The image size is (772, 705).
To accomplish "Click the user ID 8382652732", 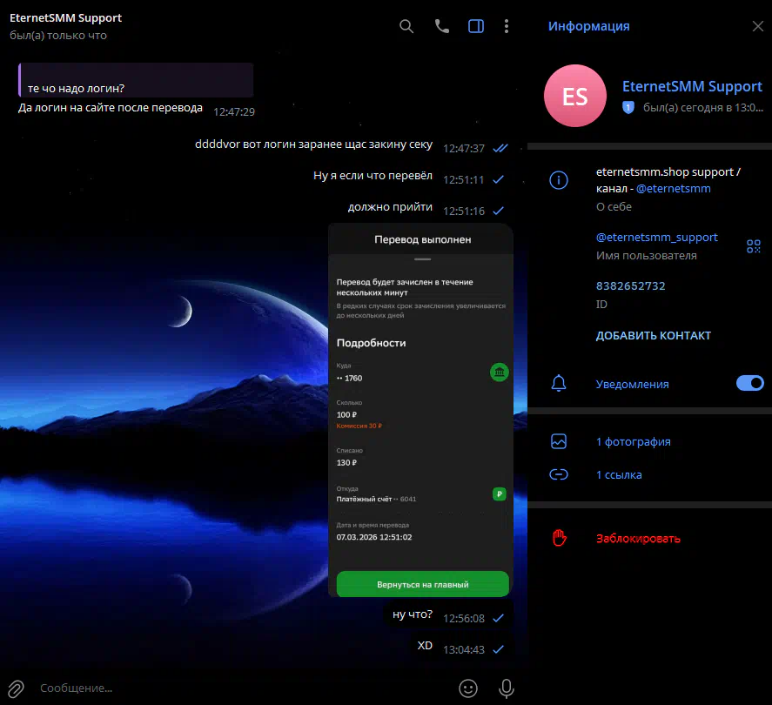I will 630,285.
